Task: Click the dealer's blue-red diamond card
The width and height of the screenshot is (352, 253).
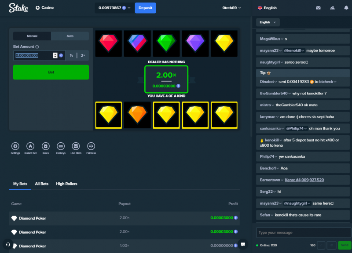Action: click(137, 43)
